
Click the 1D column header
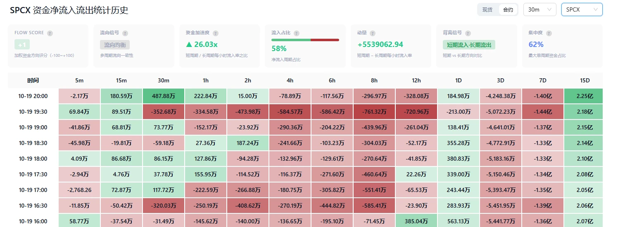point(459,80)
